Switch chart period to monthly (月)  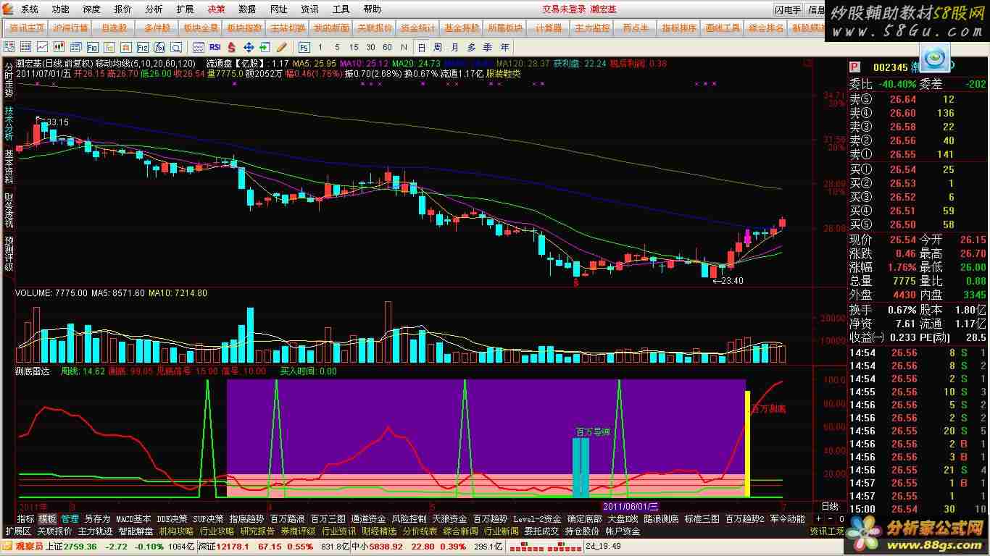(454, 47)
